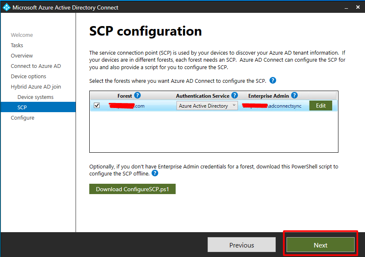Go back with the Previous button
The image size is (365, 257).
tap(242, 245)
